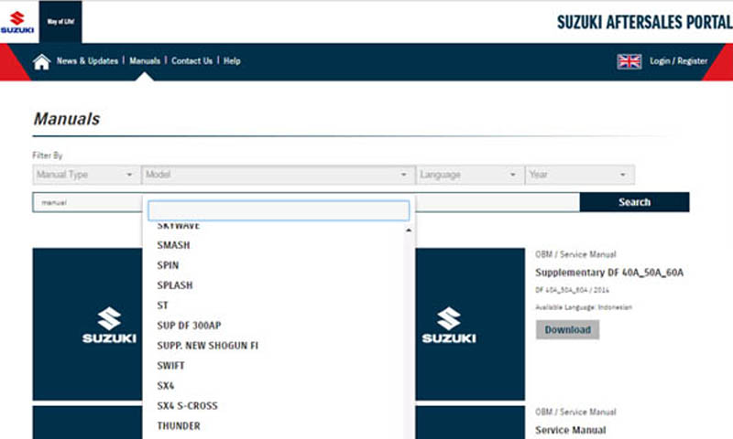Select SMASH from model list

[173, 245]
